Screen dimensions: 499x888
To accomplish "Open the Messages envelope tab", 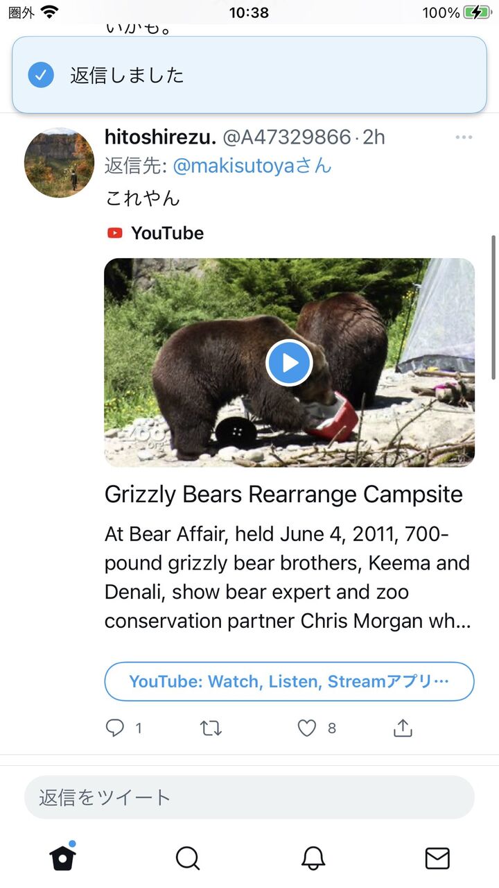I will [437, 858].
